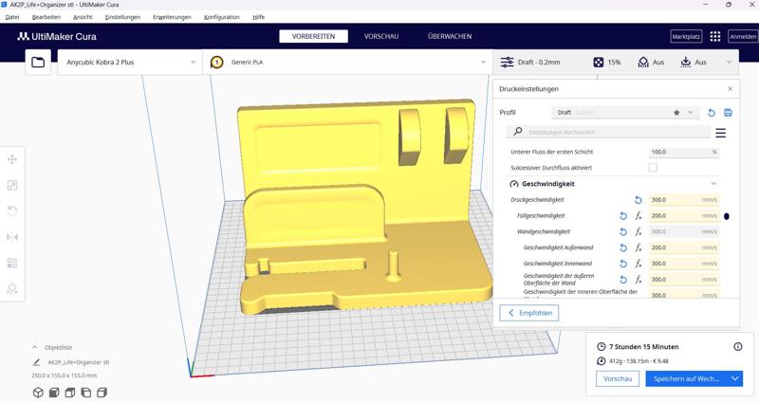The width and height of the screenshot is (759, 403).
Task: Reset the Wandgeschwindigkeit value
Action: pyautogui.click(x=623, y=231)
